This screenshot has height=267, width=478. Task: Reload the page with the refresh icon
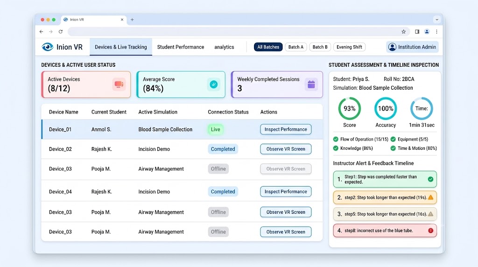click(x=61, y=32)
